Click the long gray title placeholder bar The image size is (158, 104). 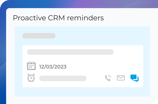click(x=70, y=52)
